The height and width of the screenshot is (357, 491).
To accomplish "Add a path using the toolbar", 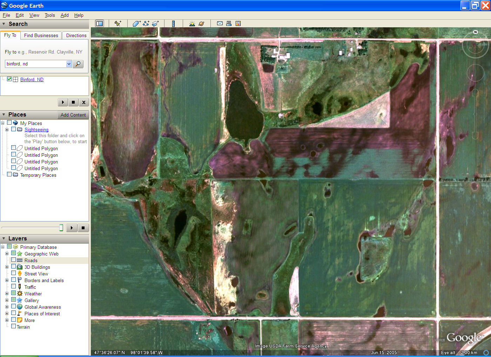I will point(146,23).
